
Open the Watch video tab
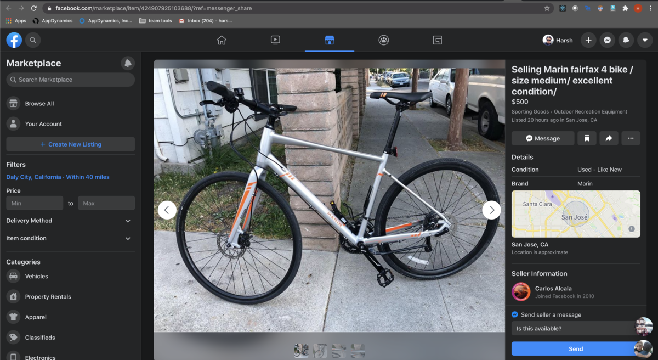tap(275, 40)
